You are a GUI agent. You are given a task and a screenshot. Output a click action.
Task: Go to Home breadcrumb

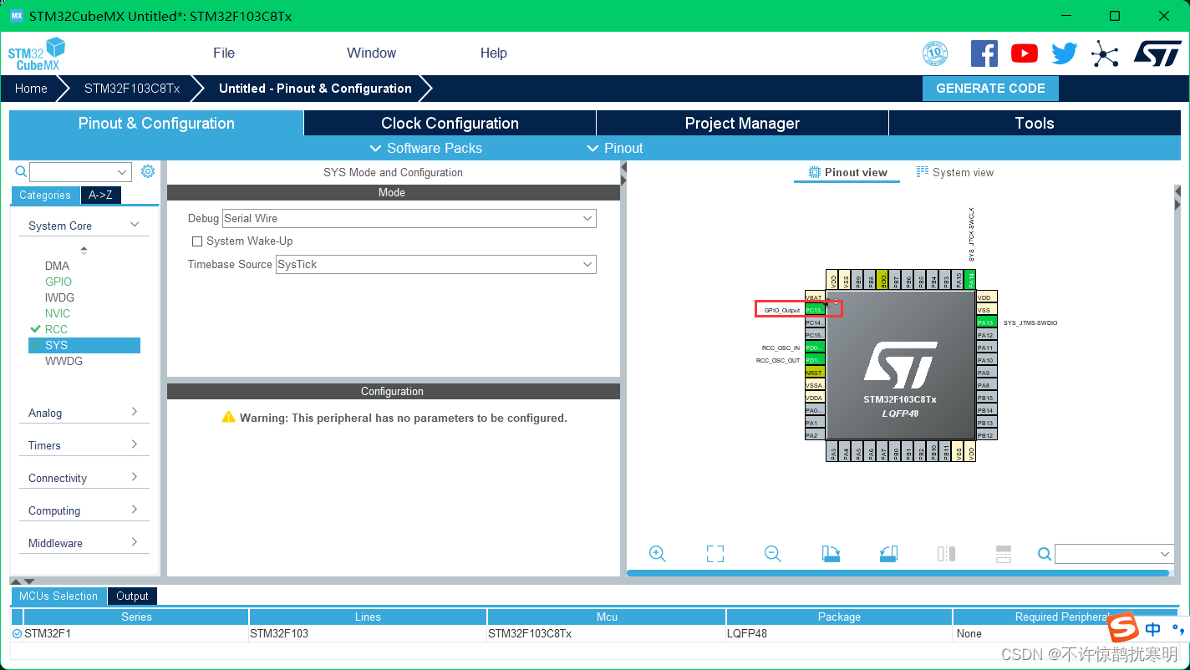click(x=31, y=89)
